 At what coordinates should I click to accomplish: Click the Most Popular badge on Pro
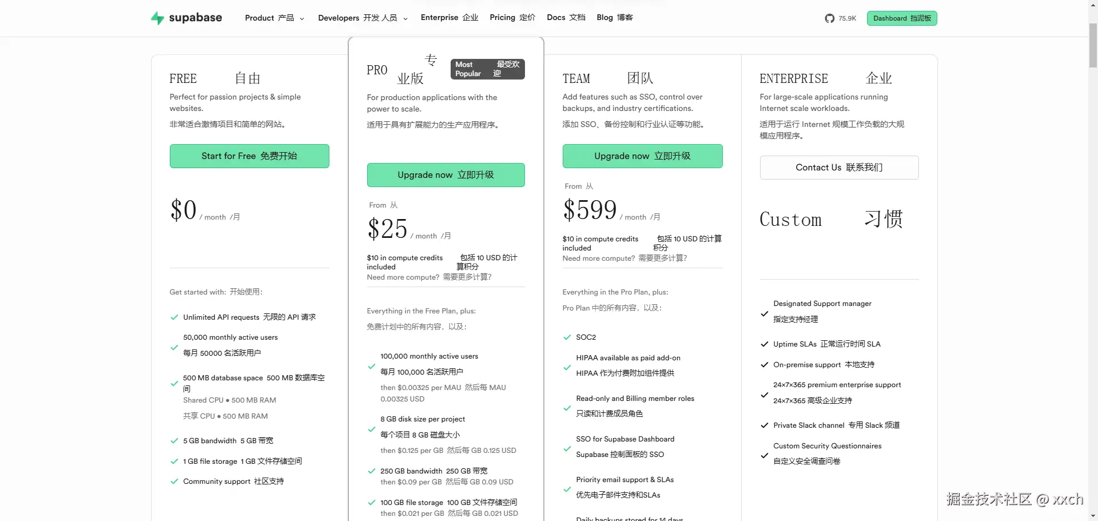tap(487, 69)
